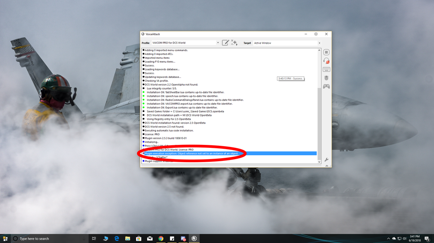Click the Stop Commands square icon

coord(326,52)
